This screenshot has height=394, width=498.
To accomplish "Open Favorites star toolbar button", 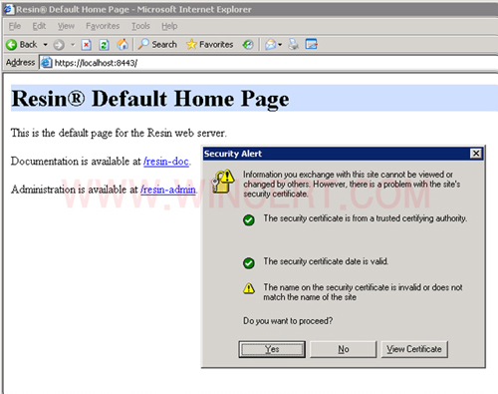I will click(210, 44).
